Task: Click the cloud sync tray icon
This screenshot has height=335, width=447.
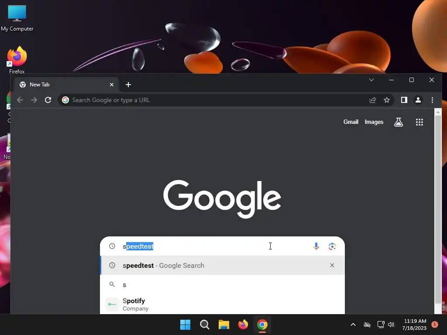Action: click(367, 325)
